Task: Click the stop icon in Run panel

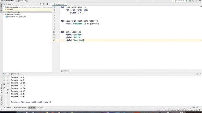Action: pos(4,80)
